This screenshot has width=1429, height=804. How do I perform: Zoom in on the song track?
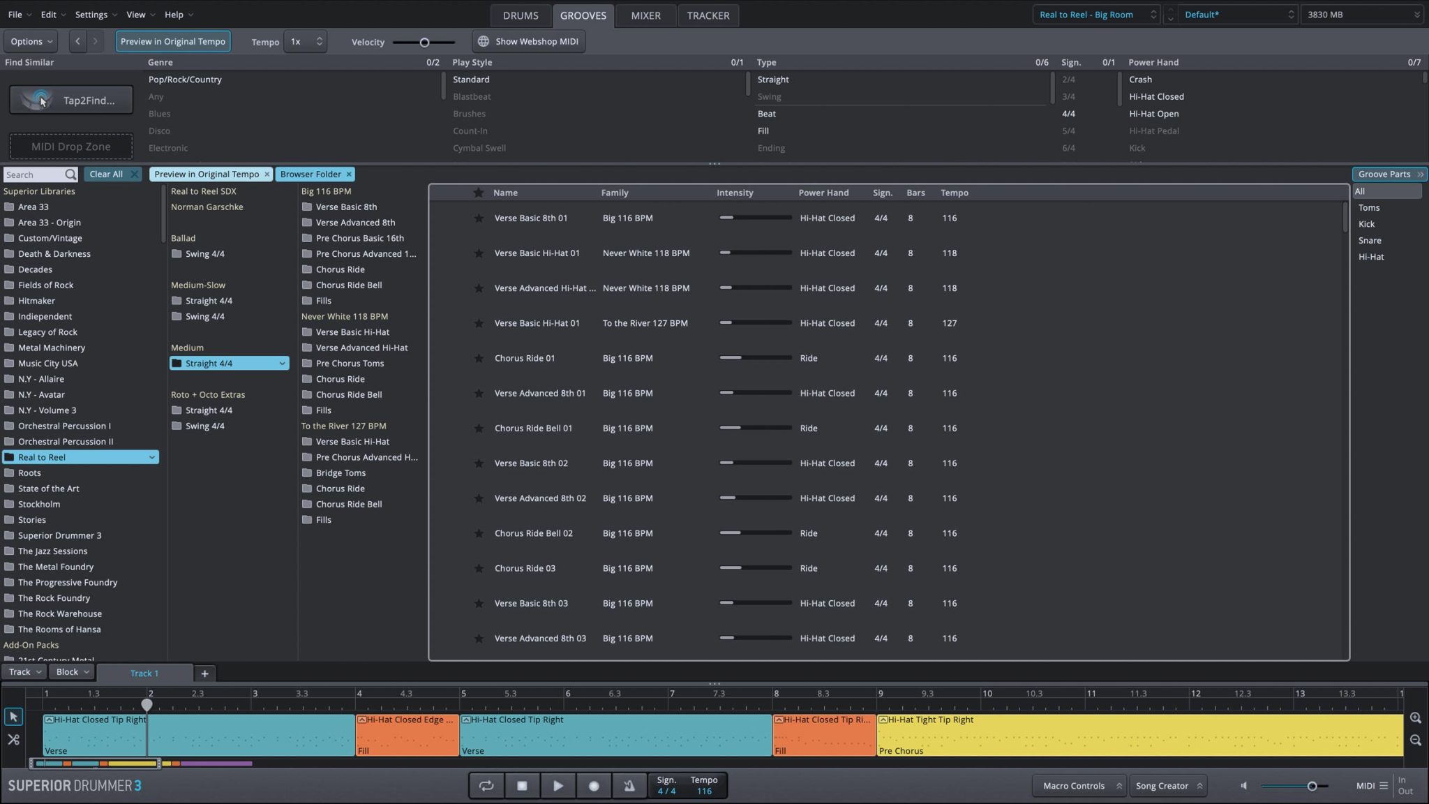tap(1415, 717)
